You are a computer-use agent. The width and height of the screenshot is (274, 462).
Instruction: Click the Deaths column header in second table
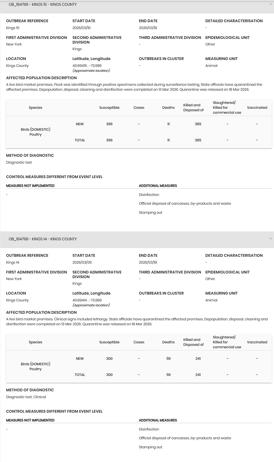pyautogui.click(x=168, y=342)
